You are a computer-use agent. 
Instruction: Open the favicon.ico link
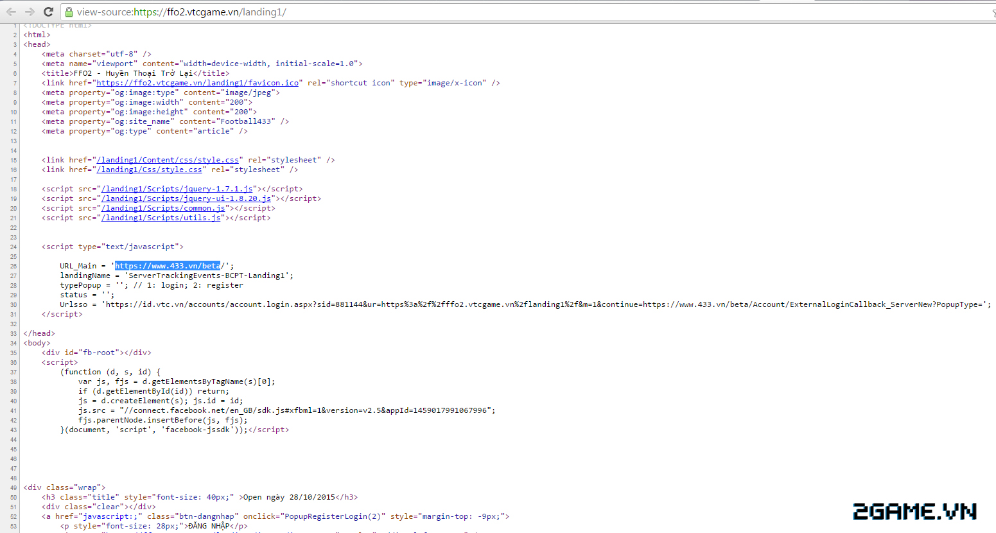tap(198, 83)
